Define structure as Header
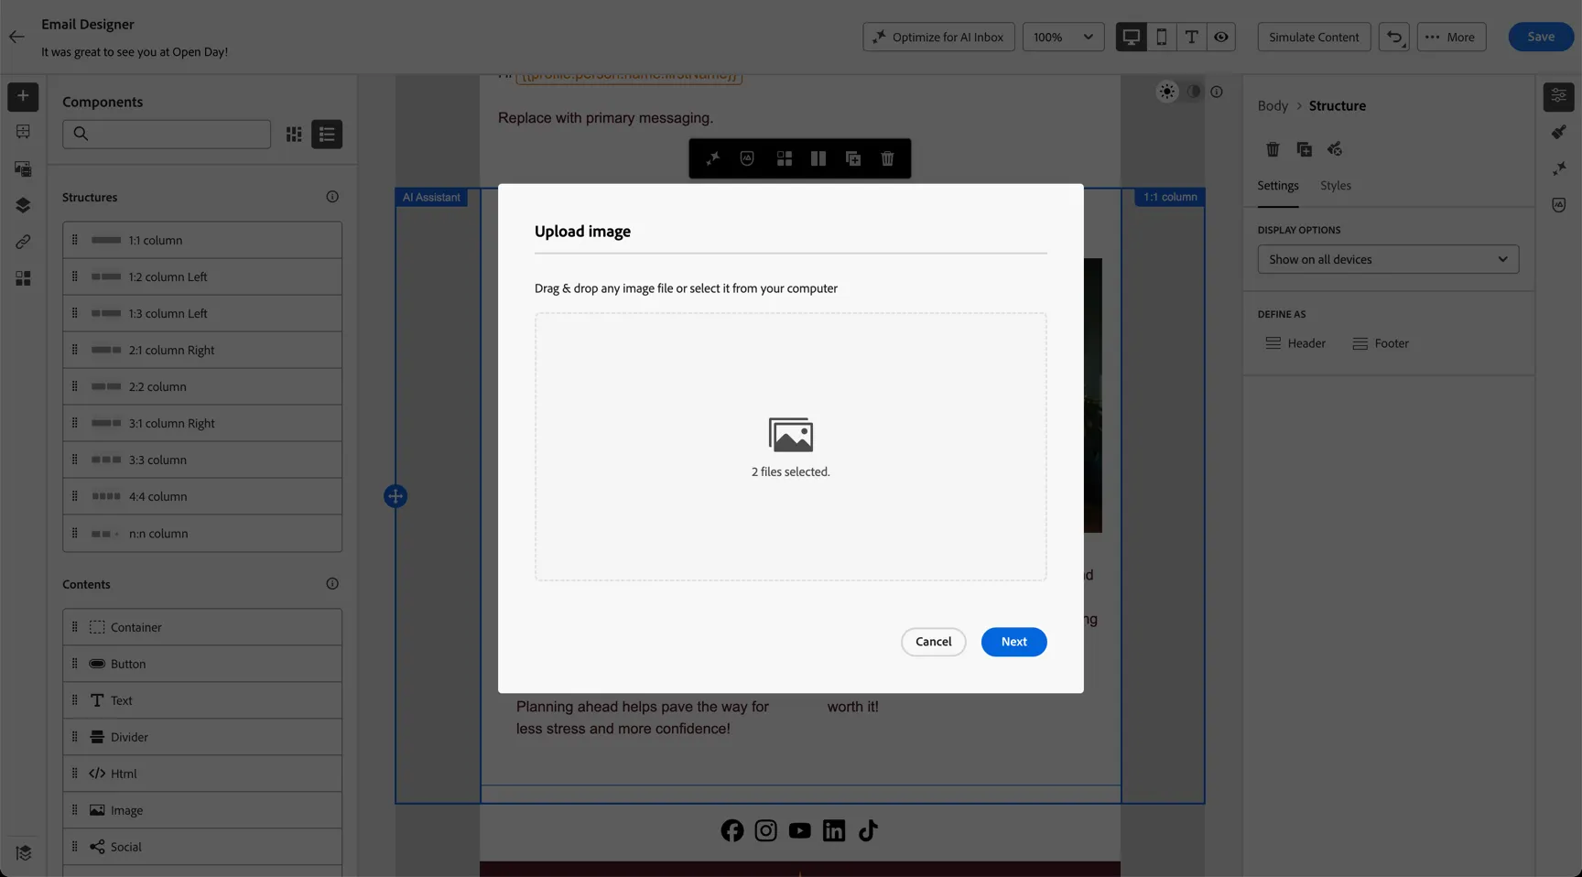The image size is (1582, 877). [1295, 343]
